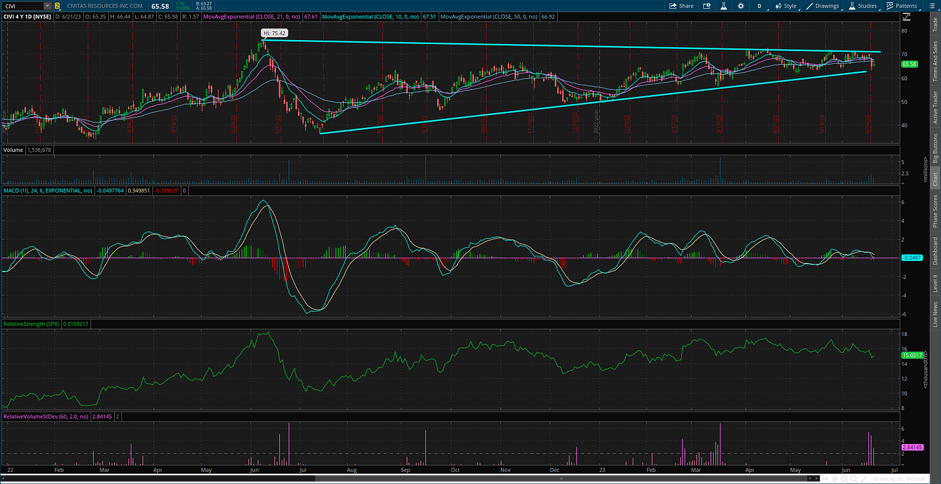Image resolution: width=941 pixels, height=484 pixels.
Task: Open the D timeframe dropdown
Action: coord(759,6)
